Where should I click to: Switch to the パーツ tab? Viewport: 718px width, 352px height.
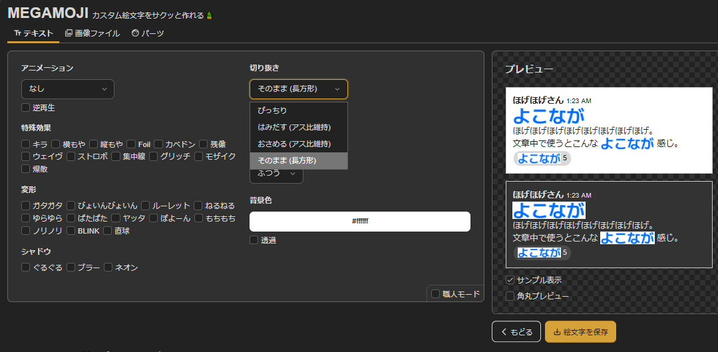pos(148,33)
